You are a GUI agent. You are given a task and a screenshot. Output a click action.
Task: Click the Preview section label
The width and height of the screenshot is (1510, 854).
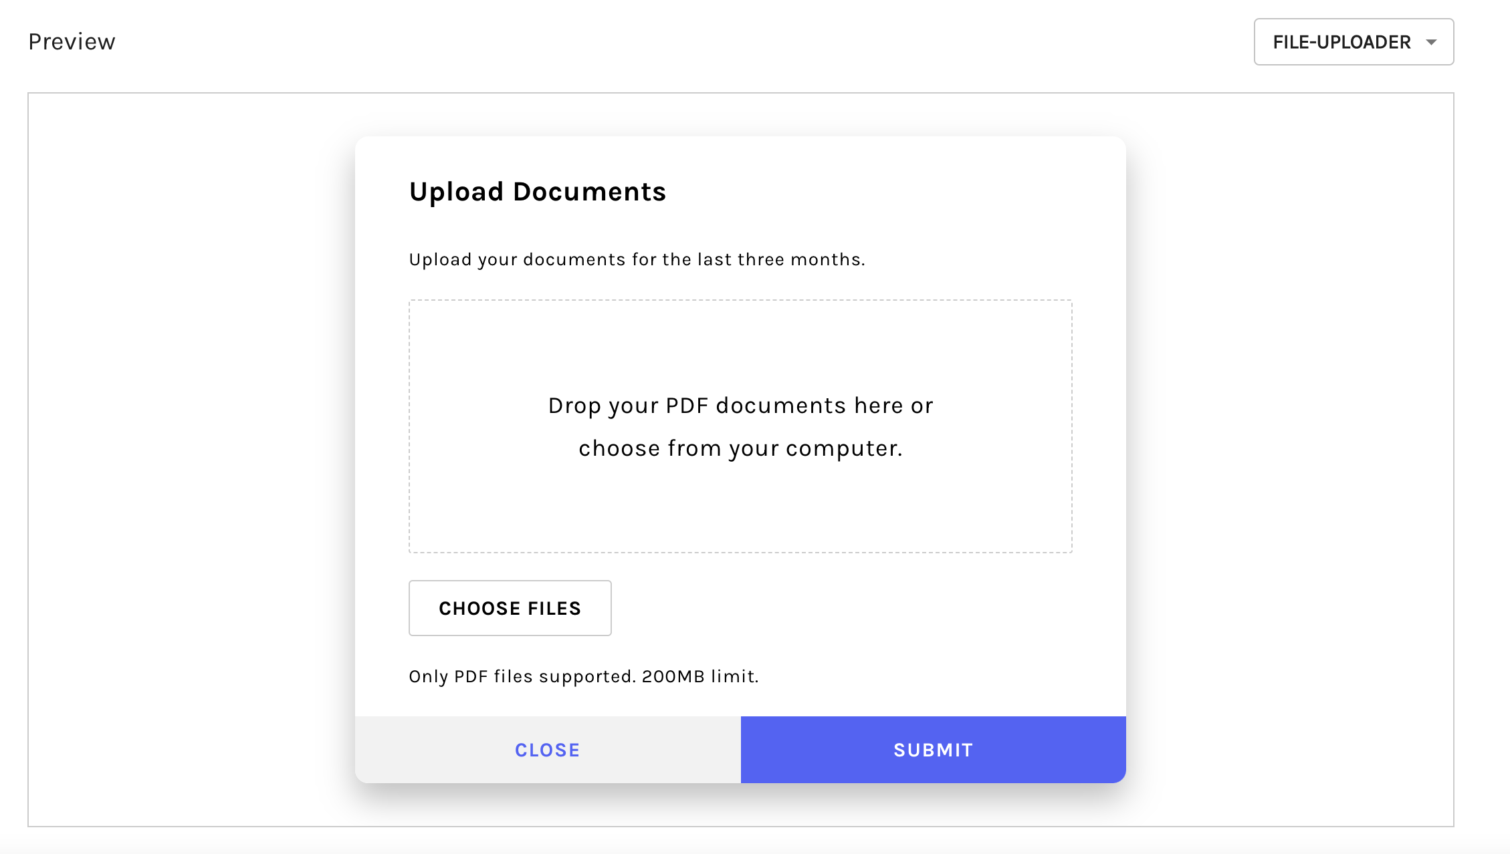coord(72,42)
